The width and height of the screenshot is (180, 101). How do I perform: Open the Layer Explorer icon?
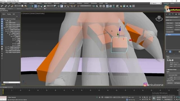point(104,6)
